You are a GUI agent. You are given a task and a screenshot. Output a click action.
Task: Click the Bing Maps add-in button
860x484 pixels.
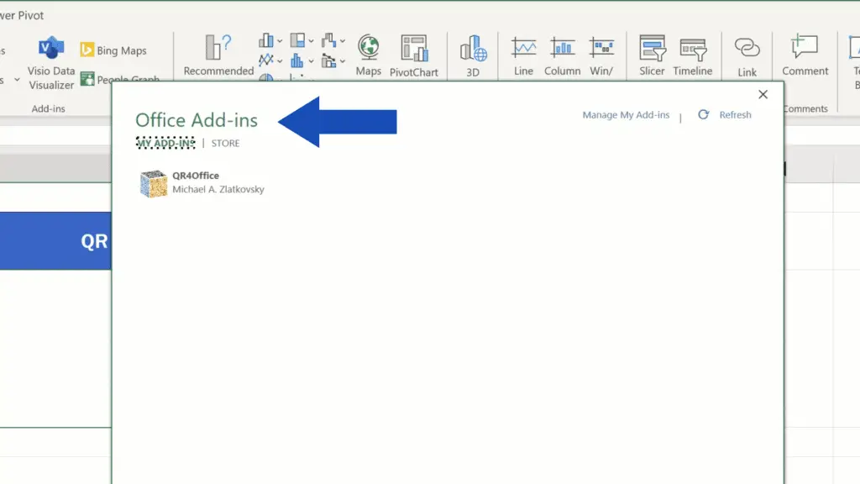(x=113, y=50)
